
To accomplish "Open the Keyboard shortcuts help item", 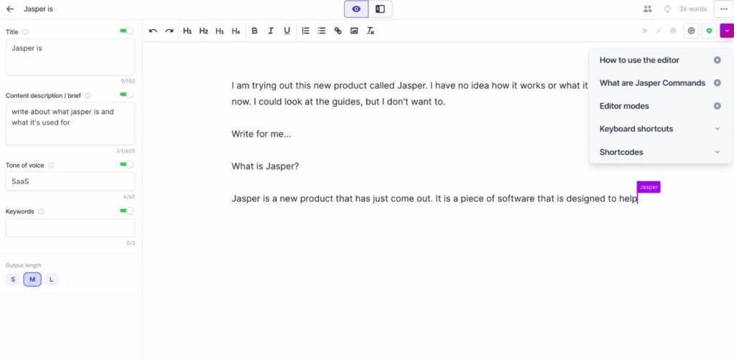I will (x=637, y=129).
